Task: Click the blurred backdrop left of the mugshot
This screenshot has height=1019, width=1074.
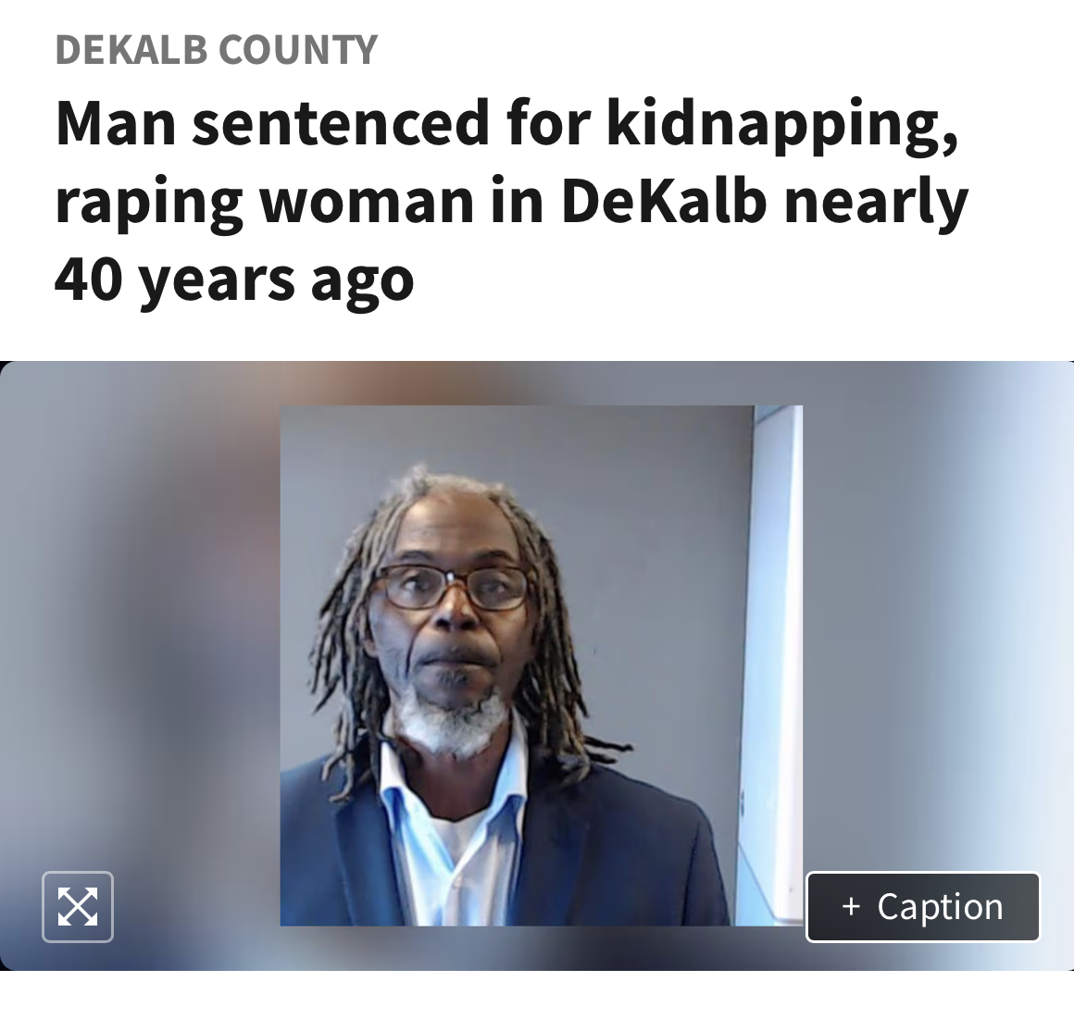Action: point(140,616)
